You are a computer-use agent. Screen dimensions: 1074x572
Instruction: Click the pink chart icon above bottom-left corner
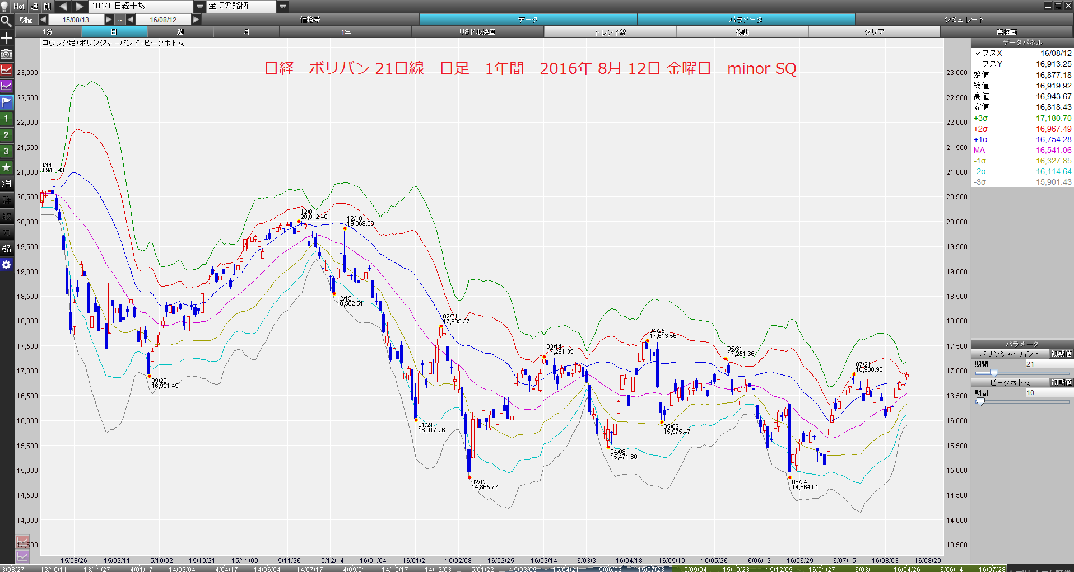tap(22, 542)
